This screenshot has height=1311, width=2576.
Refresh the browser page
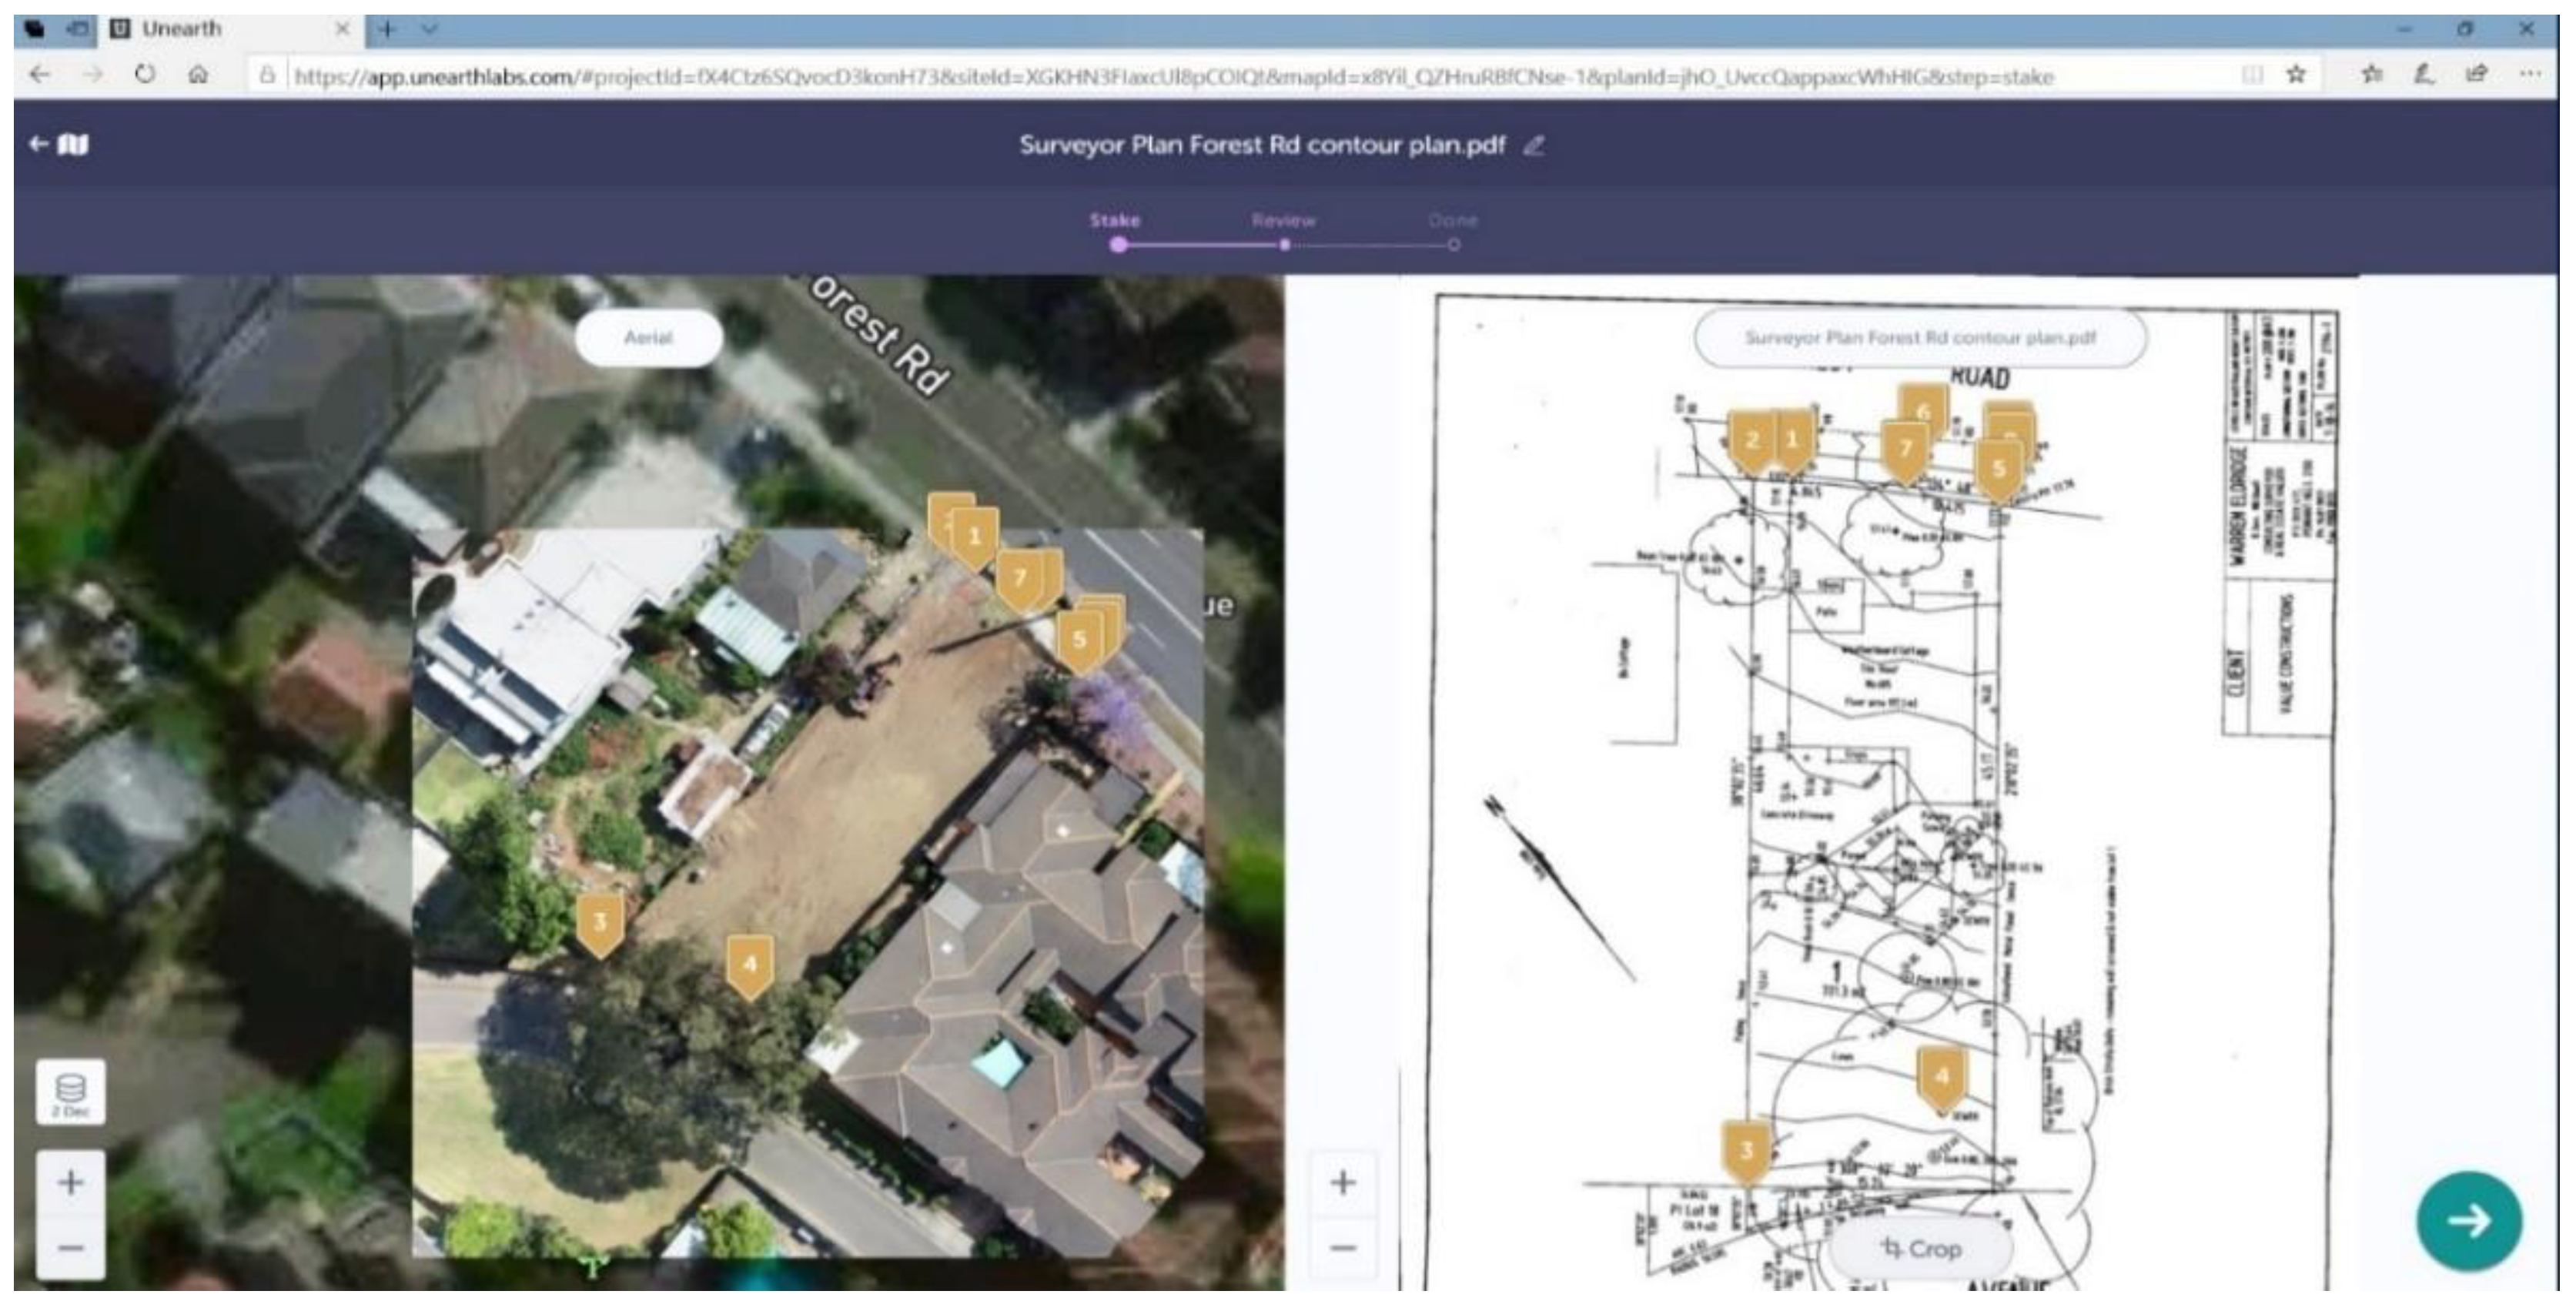point(145,74)
